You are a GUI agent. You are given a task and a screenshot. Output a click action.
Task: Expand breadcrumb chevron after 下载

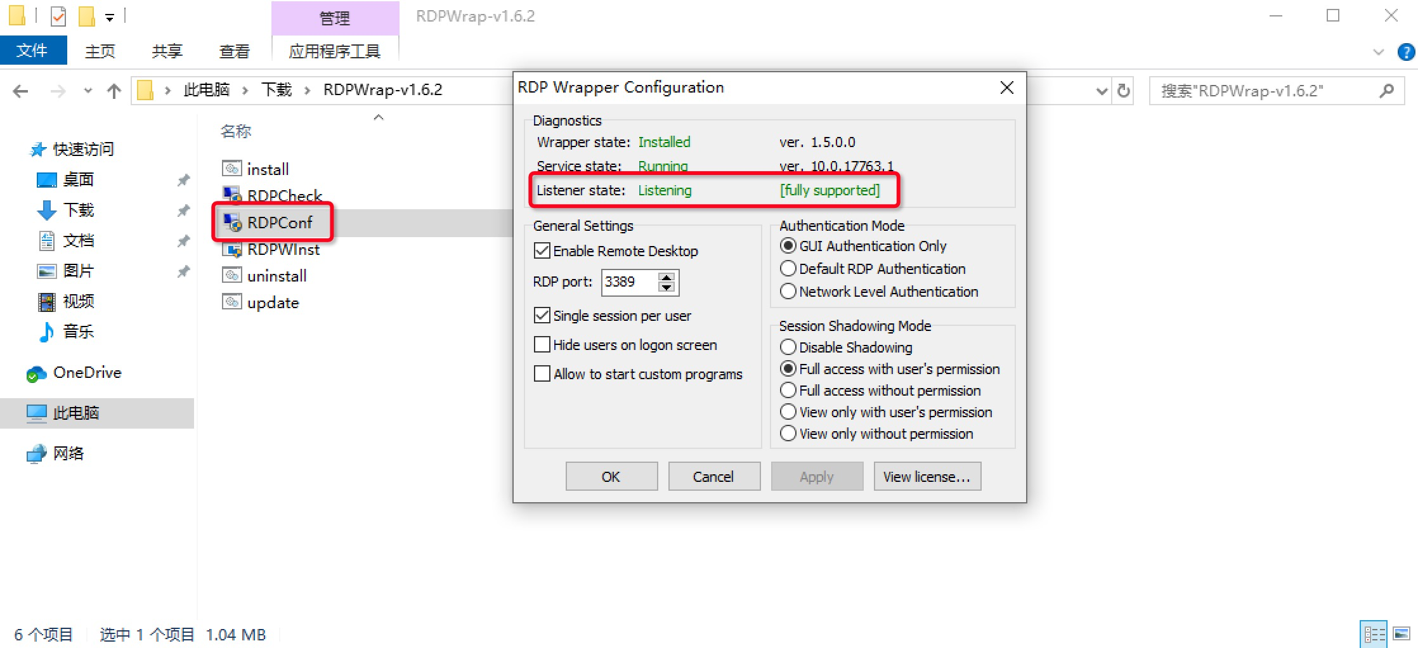(308, 91)
